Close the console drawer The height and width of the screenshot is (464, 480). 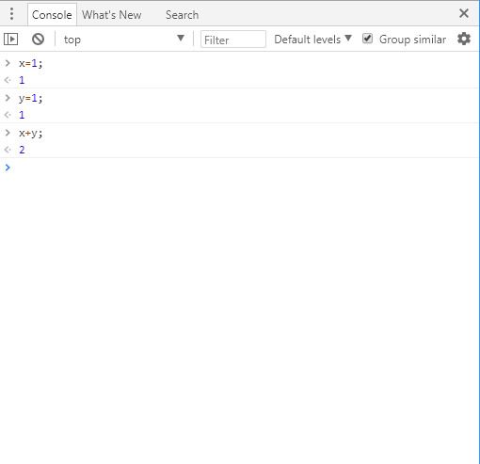click(x=464, y=13)
